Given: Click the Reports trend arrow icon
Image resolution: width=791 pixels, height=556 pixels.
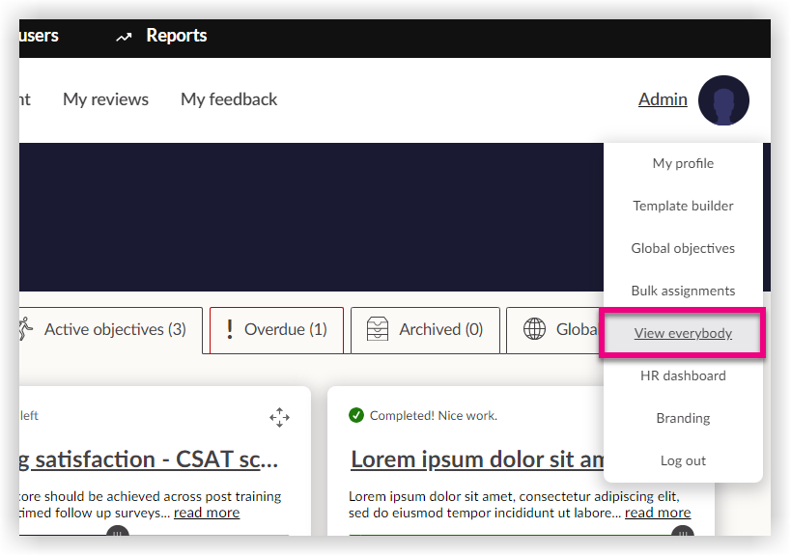Looking at the screenshot, I should coord(124,37).
